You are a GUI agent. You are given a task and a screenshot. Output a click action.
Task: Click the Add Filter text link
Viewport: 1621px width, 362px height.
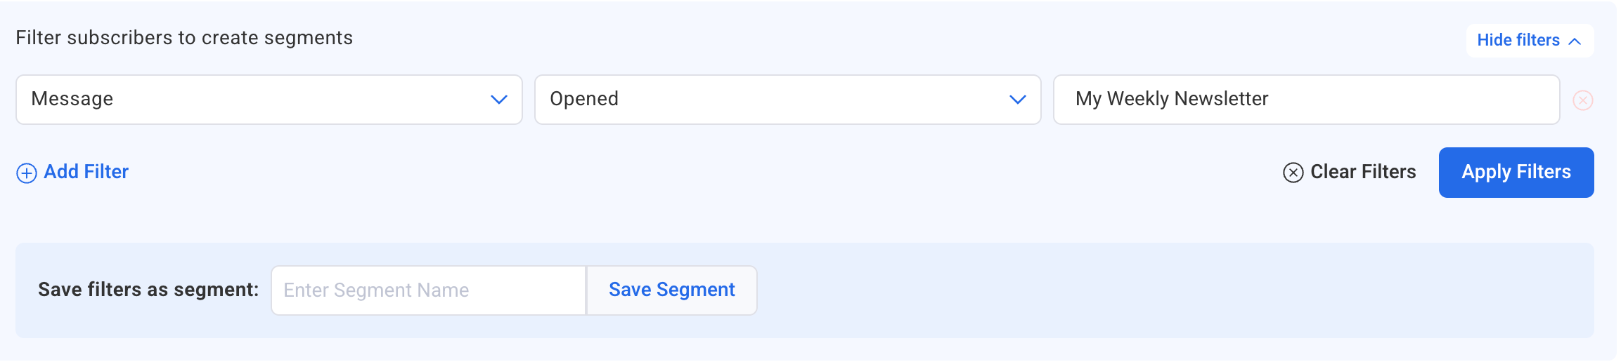pos(86,172)
